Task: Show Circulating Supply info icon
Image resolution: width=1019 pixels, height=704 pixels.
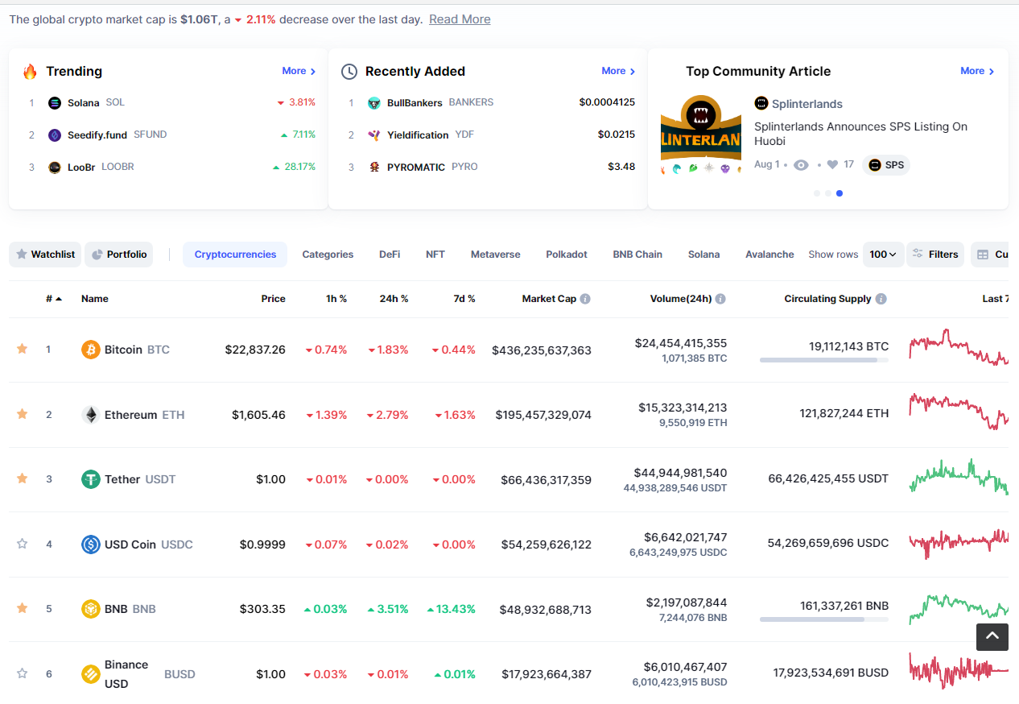Action: coord(881,299)
